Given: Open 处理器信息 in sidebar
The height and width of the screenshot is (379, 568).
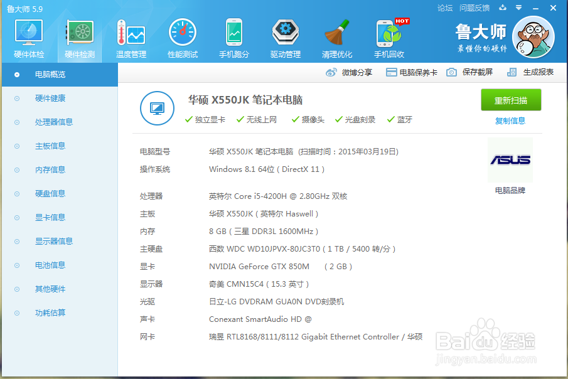Looking at the screenshot, I should coord(60,122).
